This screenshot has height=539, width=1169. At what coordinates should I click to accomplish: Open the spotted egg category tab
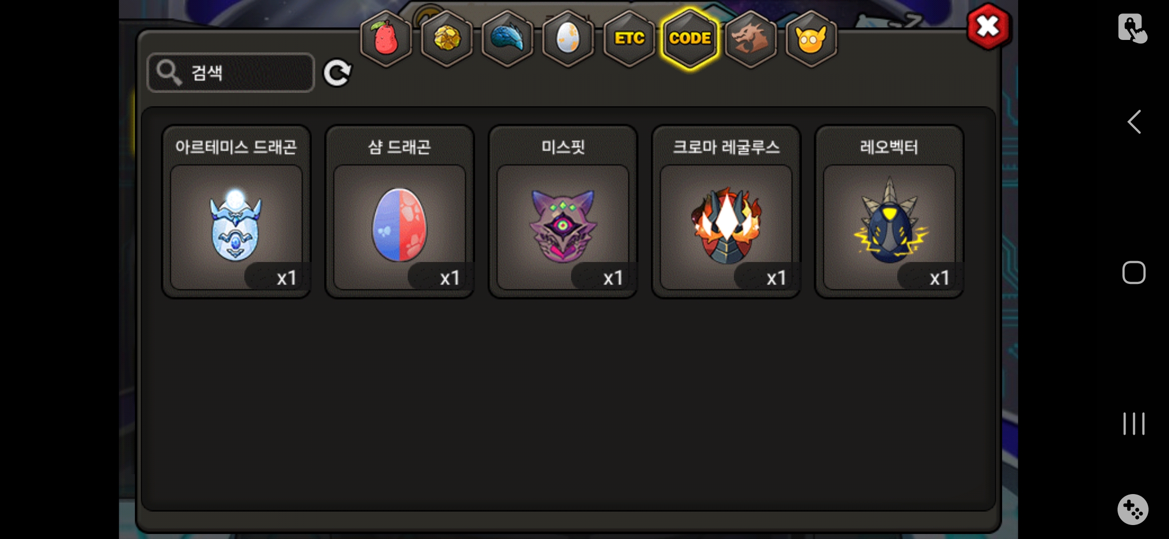[x=568, y=38]
